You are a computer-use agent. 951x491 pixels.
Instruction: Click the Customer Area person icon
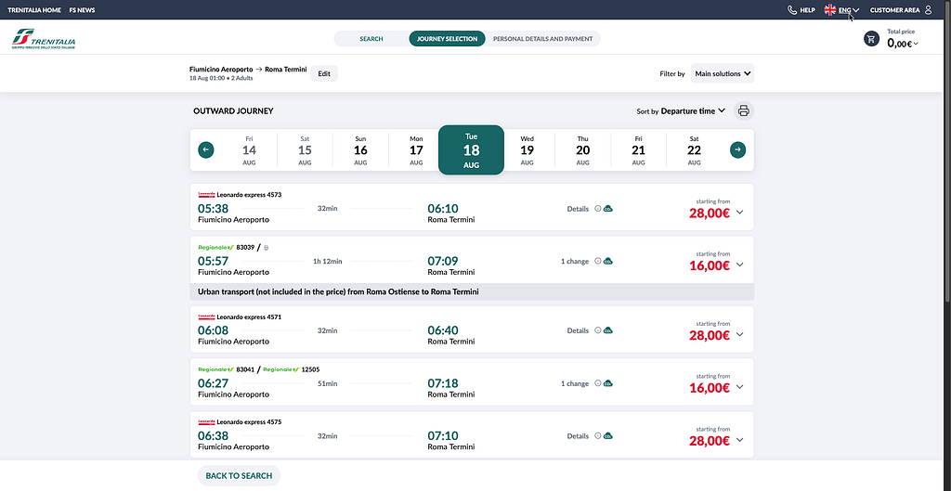[x=928, y=9]
